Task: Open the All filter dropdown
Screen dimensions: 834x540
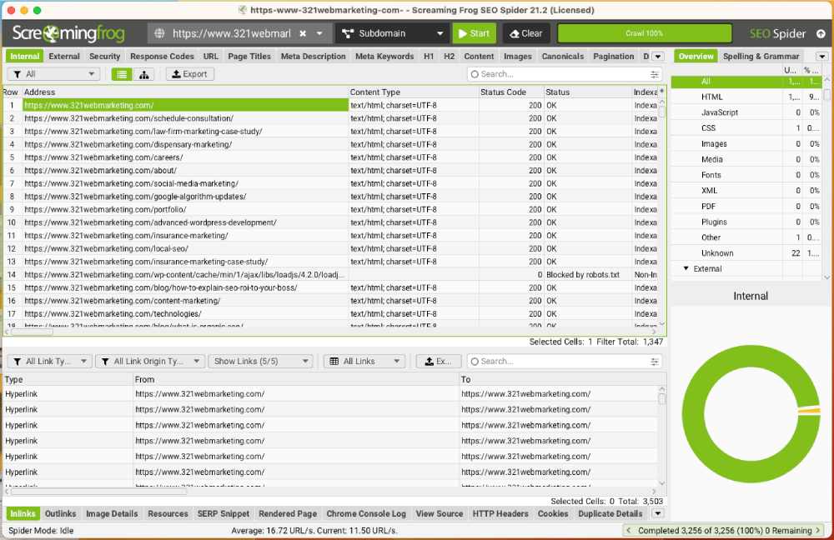Action: point(53,74)
